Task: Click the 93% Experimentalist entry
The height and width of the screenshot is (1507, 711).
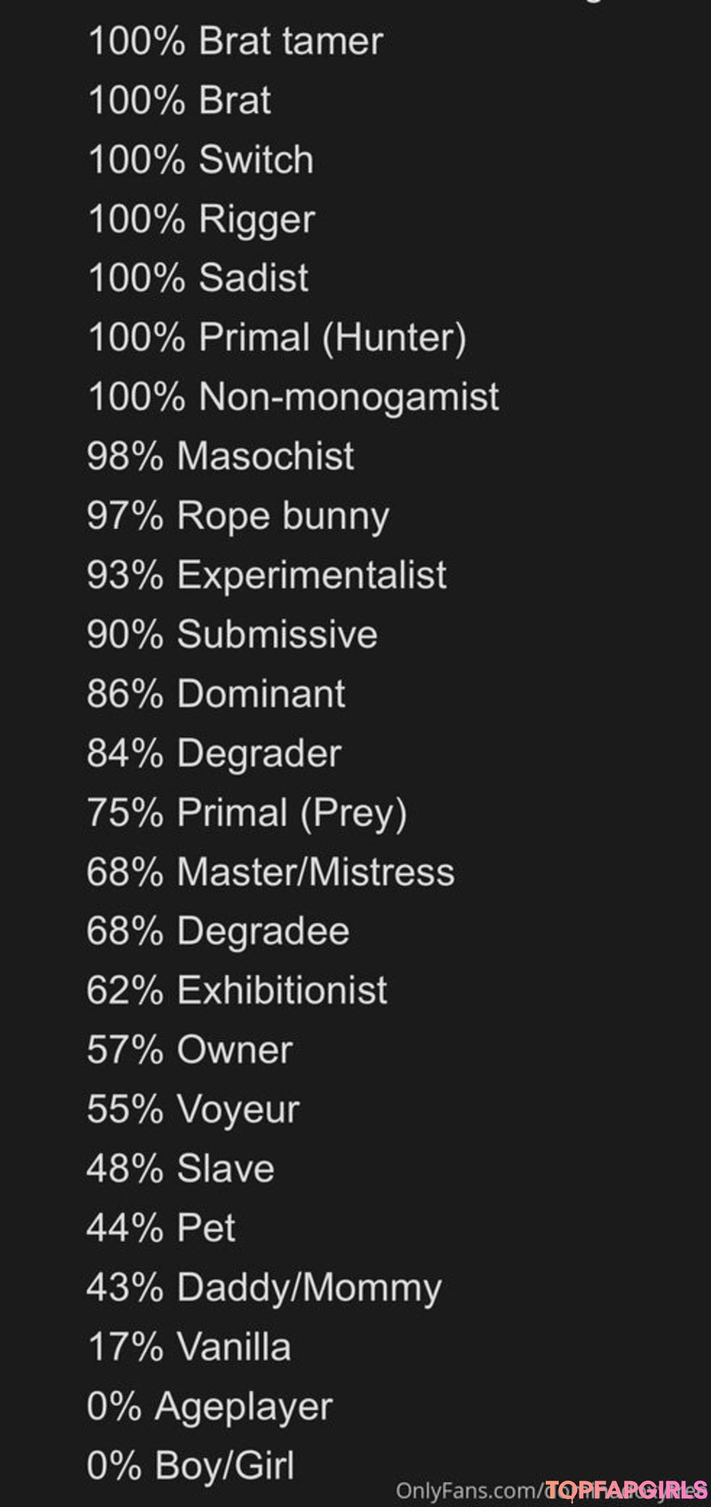Action: click(x=267, y=576)
